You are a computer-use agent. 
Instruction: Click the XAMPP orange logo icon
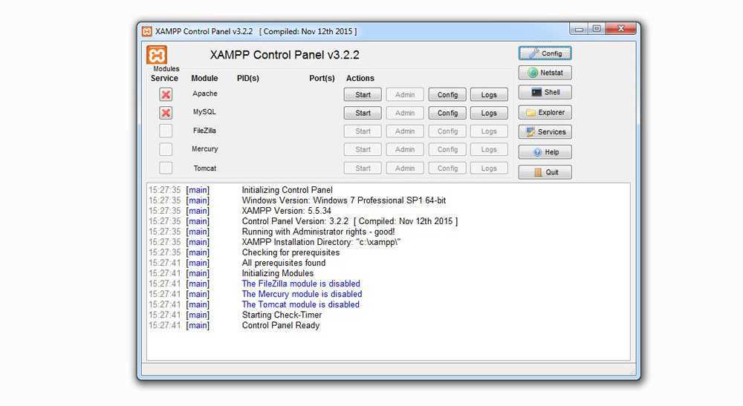pos(157,55)
